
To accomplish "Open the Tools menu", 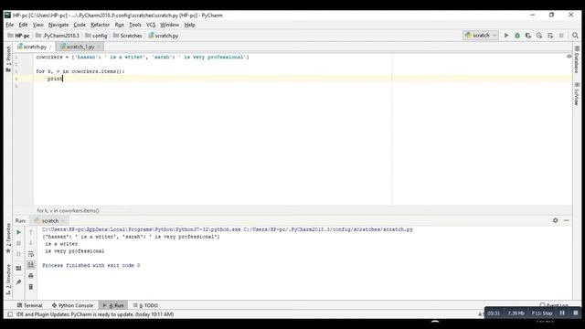I will pyautogui.click(x=135, y=25).
